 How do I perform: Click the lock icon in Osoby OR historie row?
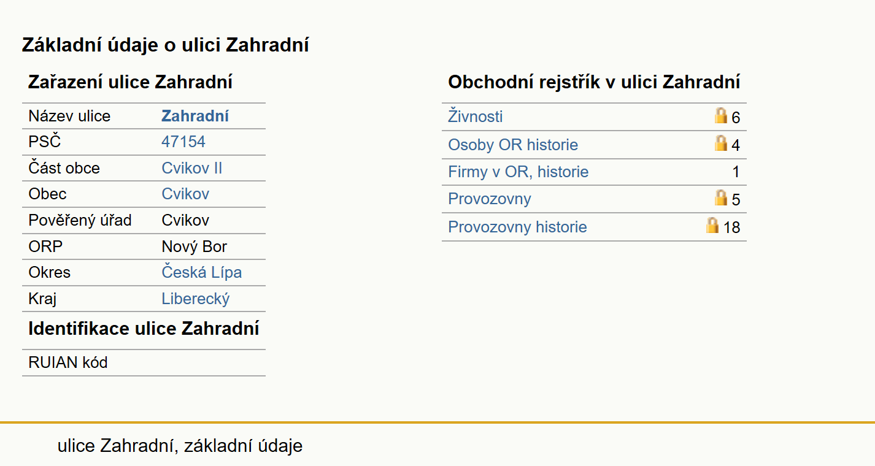click(x=720, y=143)
